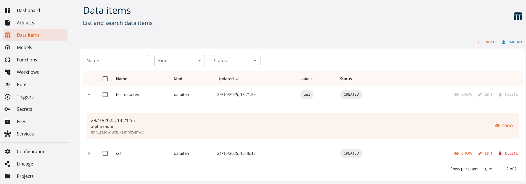The width and height of the screenshot is (526, 184).
Task: Go to Projects in the sidebar
Action: click(x=25, y=176)
